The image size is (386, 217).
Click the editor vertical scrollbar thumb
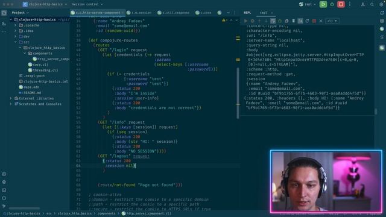pos(238,93)
